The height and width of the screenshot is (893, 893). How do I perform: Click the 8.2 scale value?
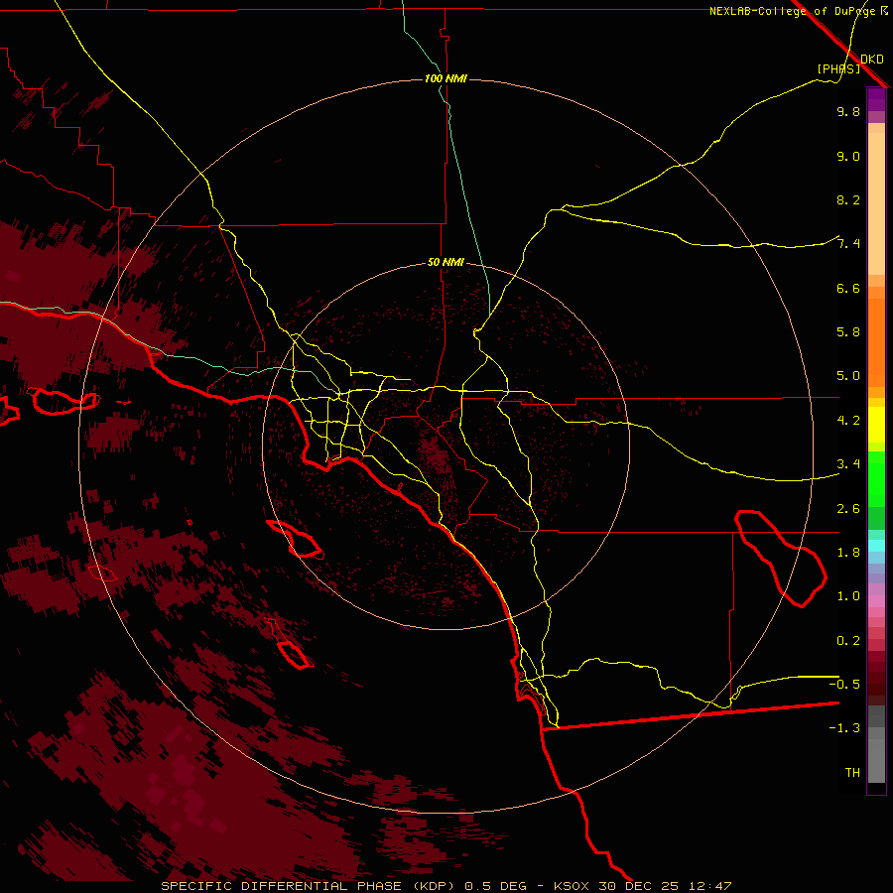(848, 199)
